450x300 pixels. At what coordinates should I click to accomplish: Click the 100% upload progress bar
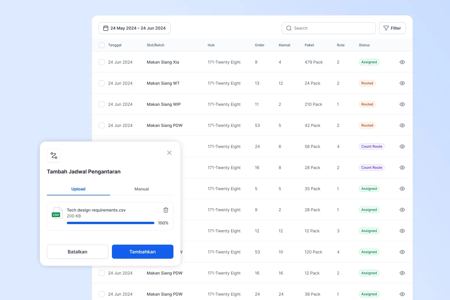[110, 223]
